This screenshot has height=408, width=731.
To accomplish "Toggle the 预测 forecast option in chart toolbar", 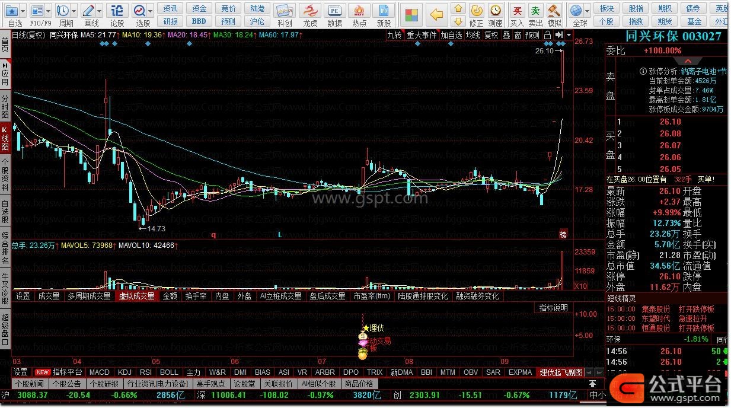I will 532,35.
